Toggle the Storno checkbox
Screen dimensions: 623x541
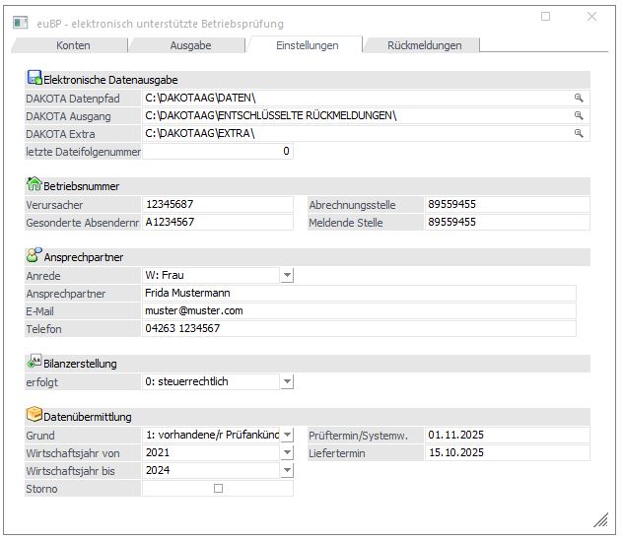[218, 489]
